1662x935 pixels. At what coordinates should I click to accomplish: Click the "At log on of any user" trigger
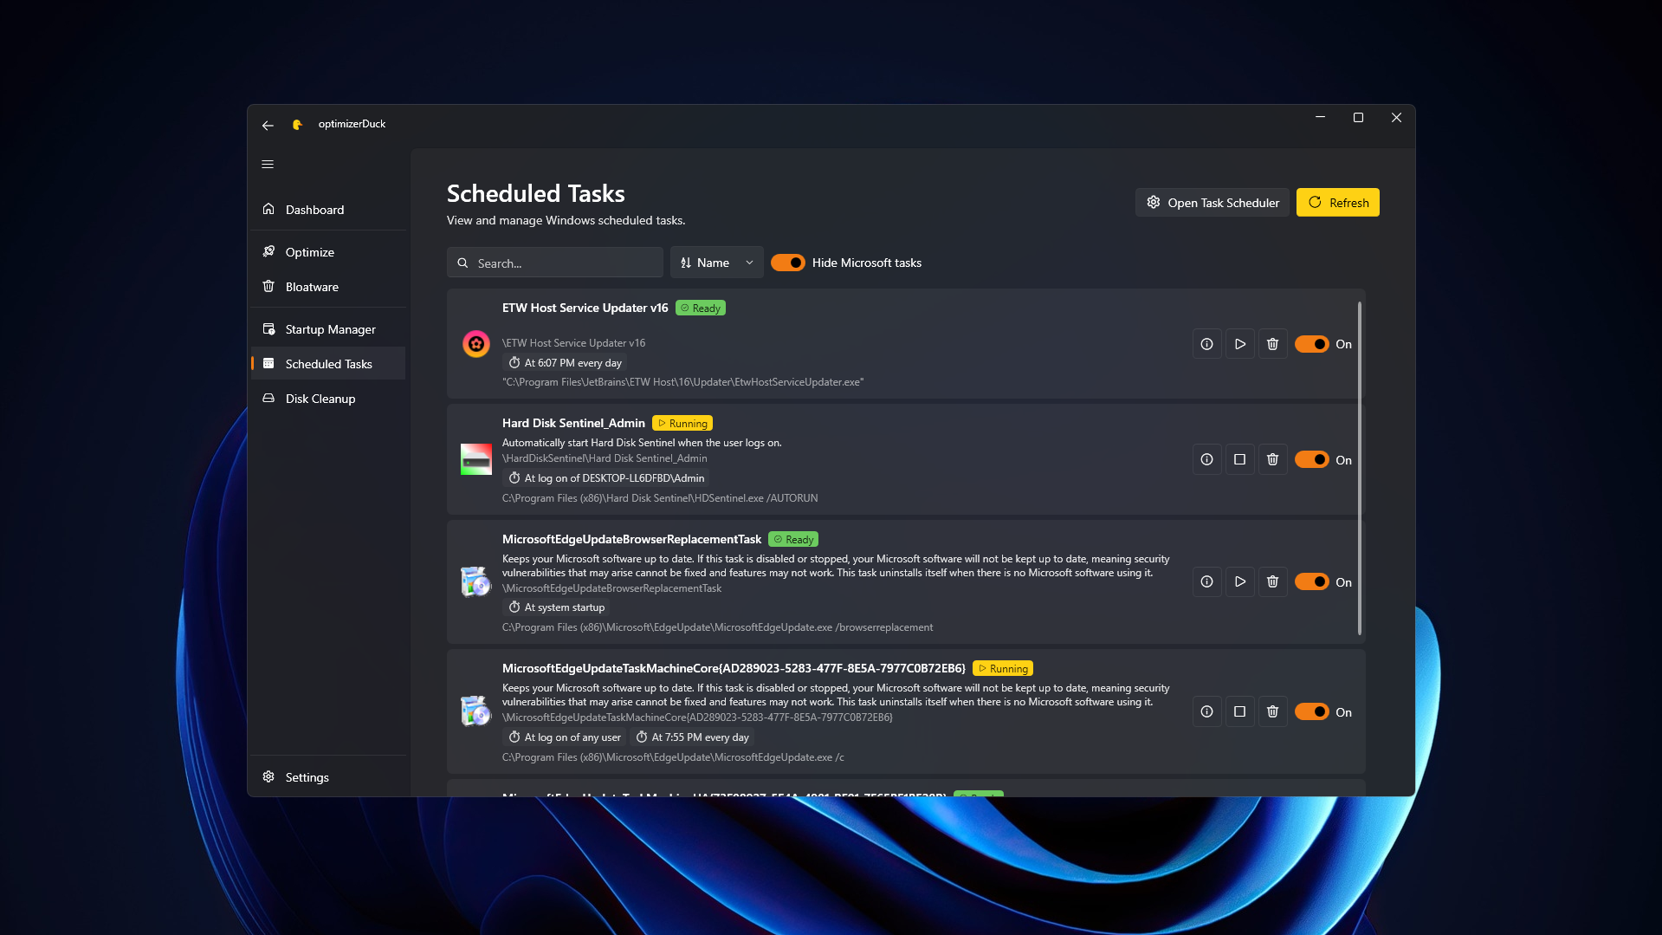pos(565,737)
